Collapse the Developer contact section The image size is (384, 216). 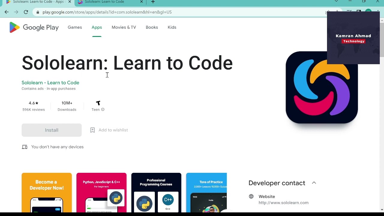(x=314, y=183)
